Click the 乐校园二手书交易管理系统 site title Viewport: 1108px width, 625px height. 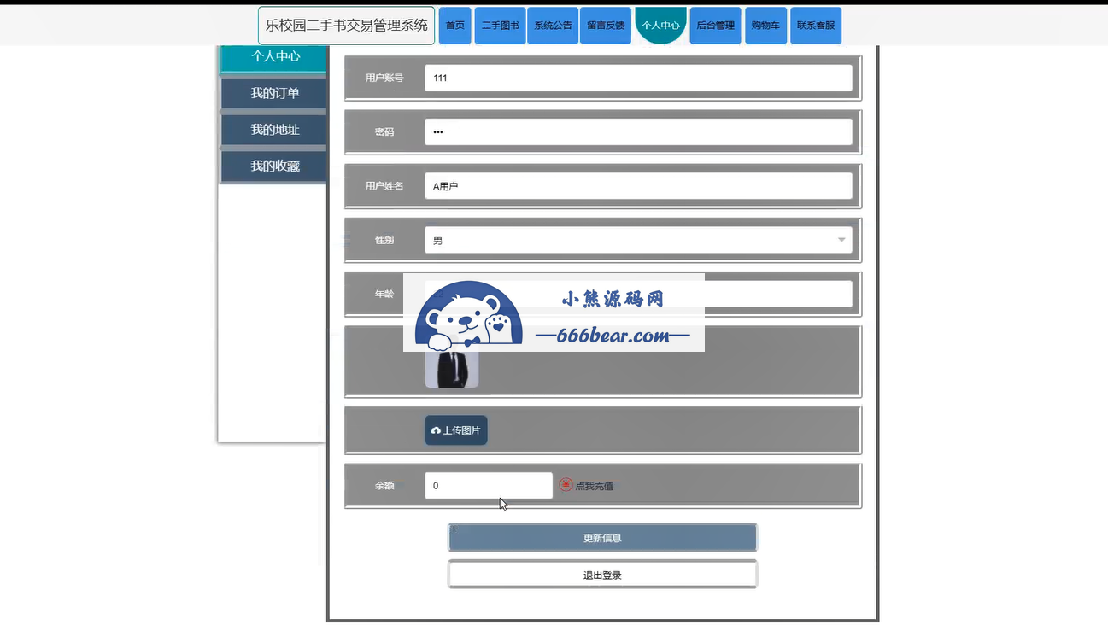(346, 26)
